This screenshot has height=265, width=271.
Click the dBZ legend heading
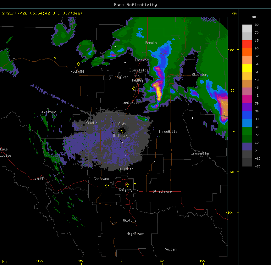click(255, 17)
